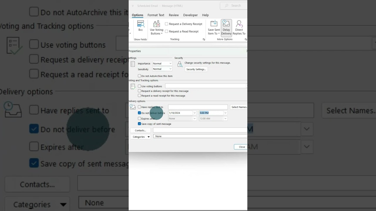Open the Review tab

pos(174,15)
